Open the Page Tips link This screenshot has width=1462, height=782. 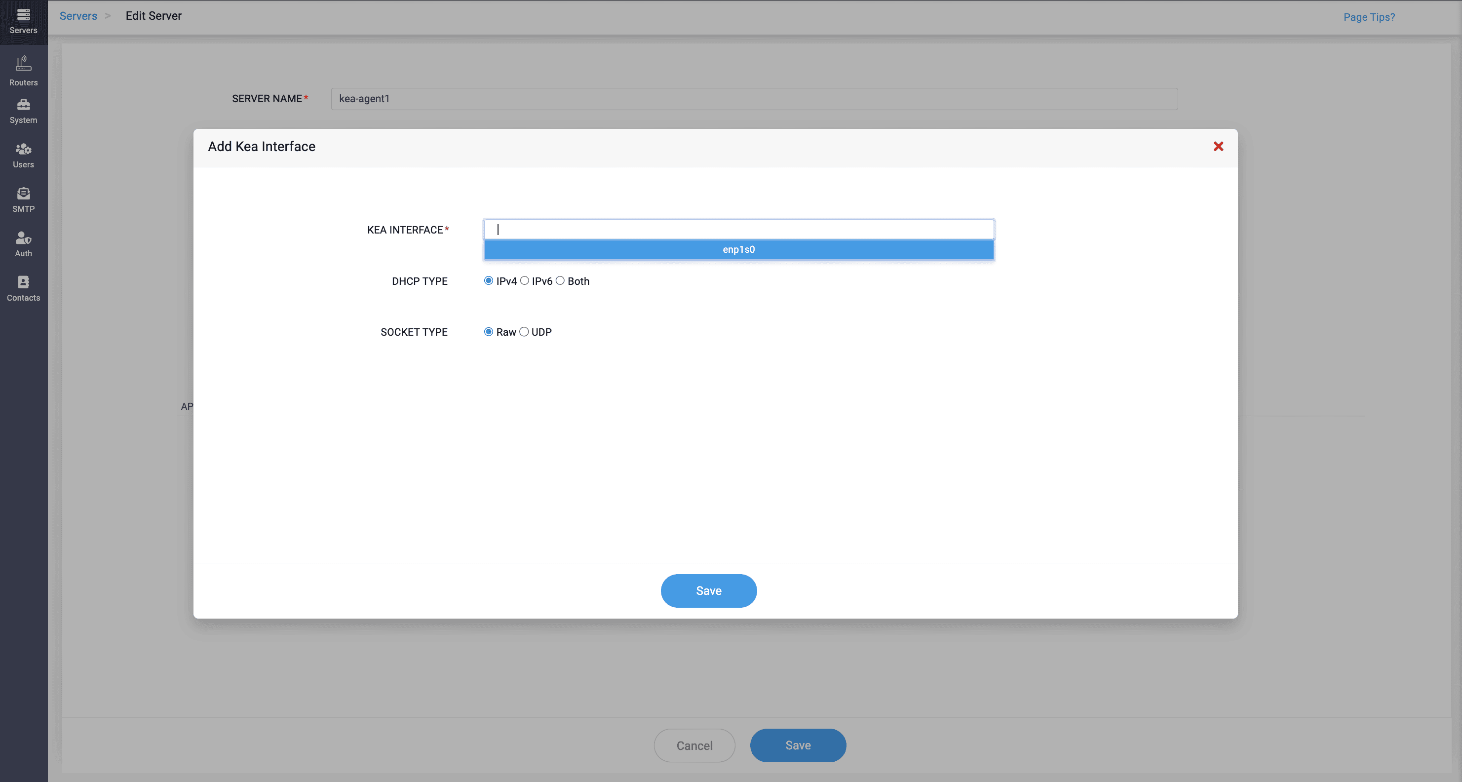point(1369,17)
